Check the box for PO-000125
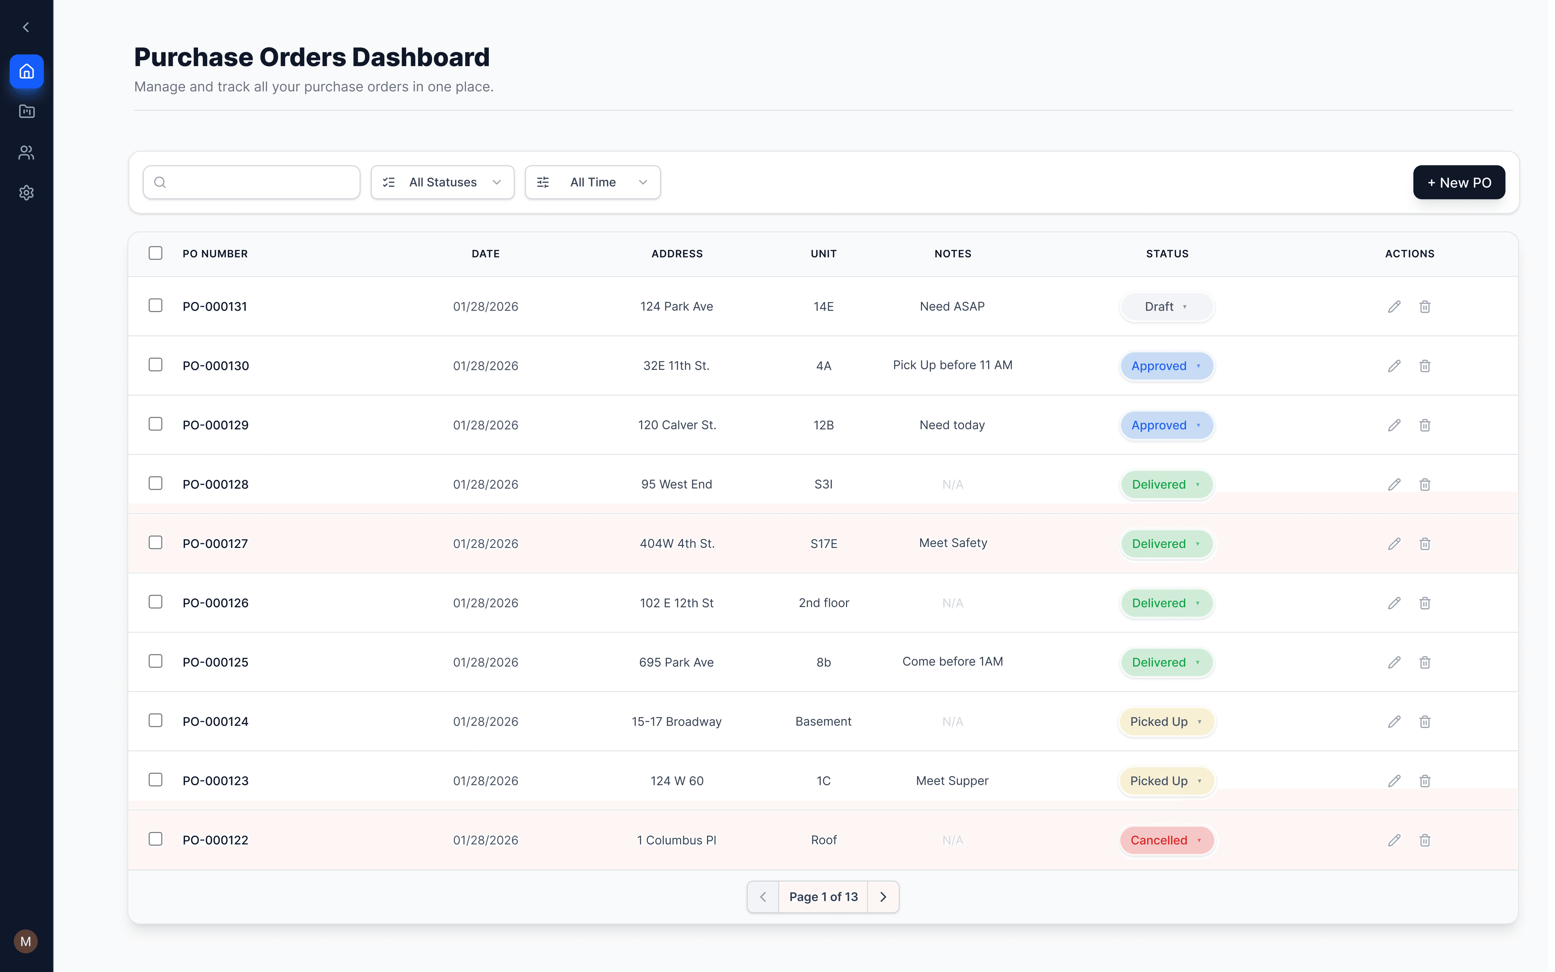Image resolution: width=1555 pixels, height=972 pixels. (x=155, y=661)
